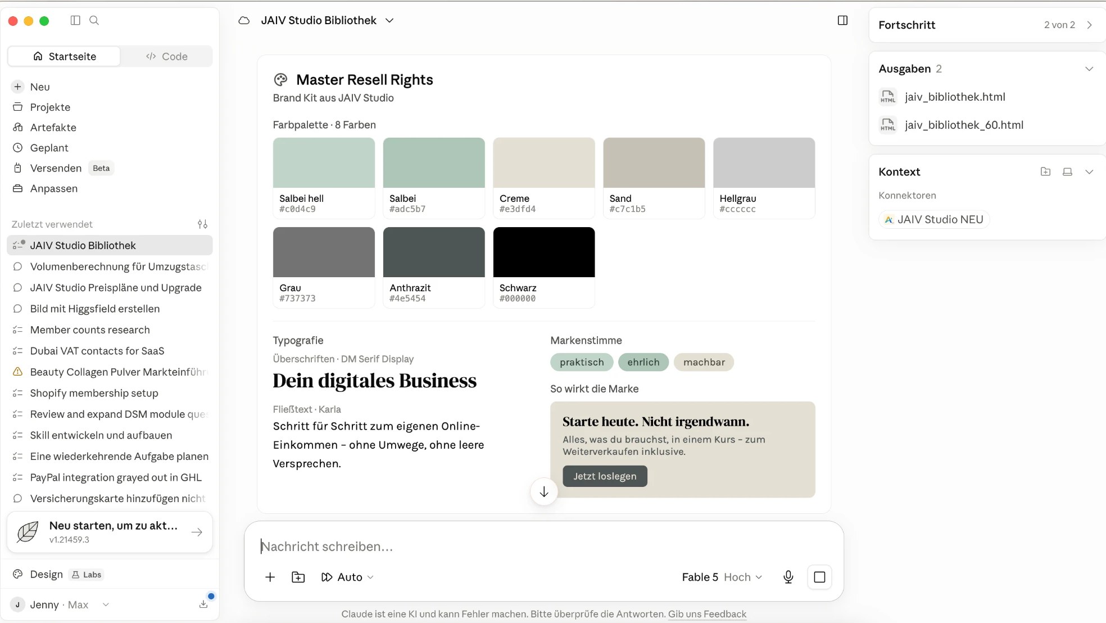
Task: Open jaiv_bibliothek.html file icon
Action: coord(888,97)
